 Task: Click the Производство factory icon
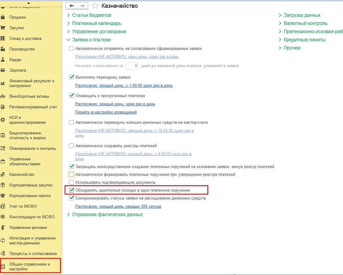tap(3, 49)
